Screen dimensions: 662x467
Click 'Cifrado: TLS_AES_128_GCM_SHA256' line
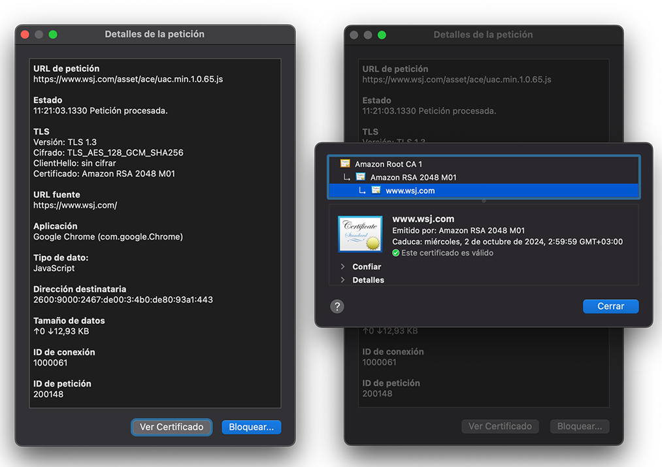pos(108,153)
